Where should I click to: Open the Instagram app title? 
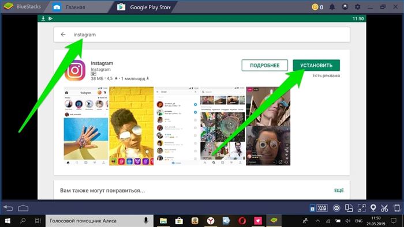pyautogui.click(x=102, y=63)
